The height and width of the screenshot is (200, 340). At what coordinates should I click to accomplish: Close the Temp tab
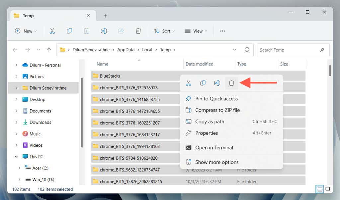tap(89, 16)
